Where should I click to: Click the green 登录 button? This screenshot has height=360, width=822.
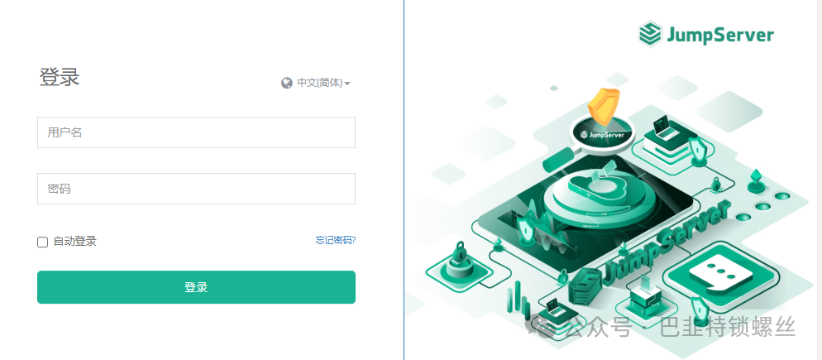196,287
